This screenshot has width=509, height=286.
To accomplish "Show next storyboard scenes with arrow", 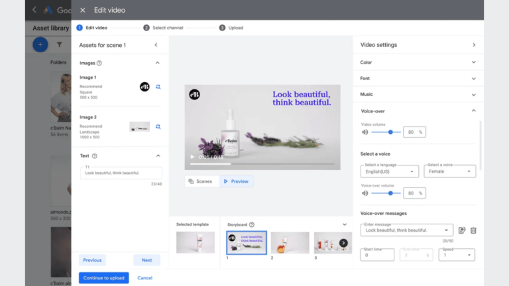I will [x=343, y=243].
